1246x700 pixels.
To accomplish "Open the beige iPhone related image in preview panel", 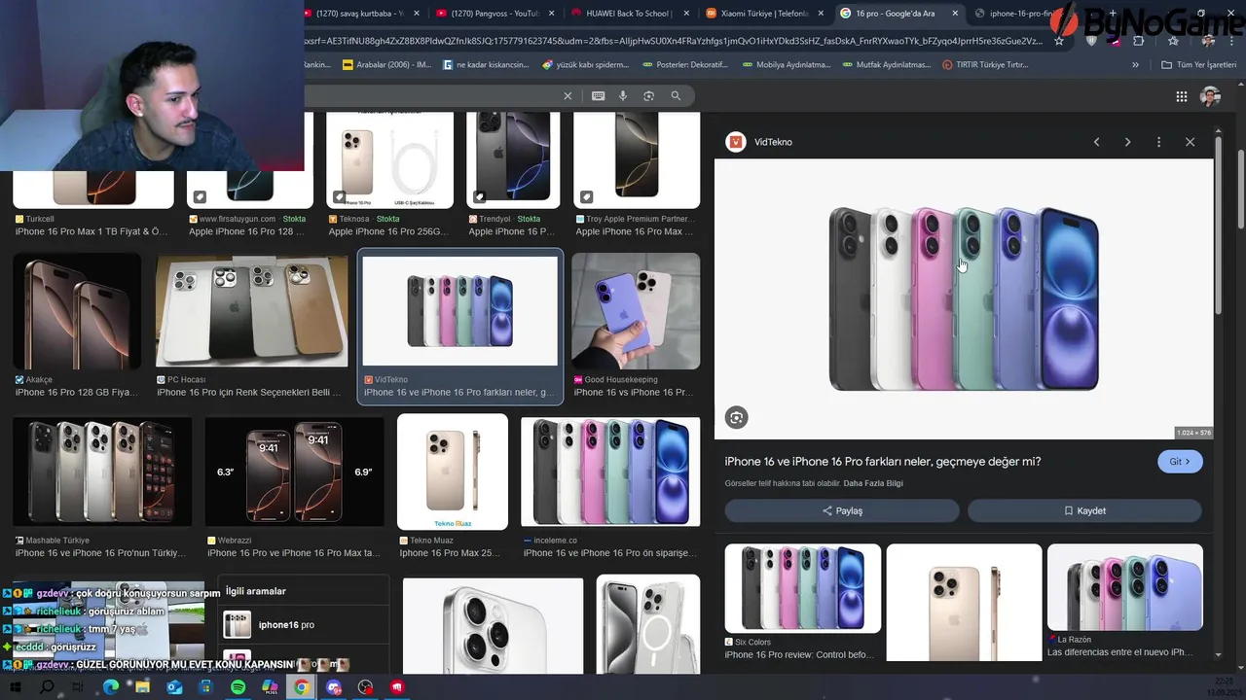I will [x=964, y=602].
